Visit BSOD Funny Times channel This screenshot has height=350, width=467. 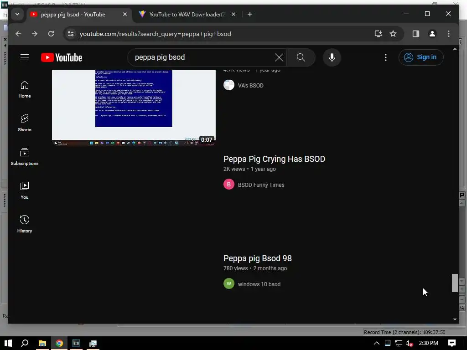tap(261, 185)
